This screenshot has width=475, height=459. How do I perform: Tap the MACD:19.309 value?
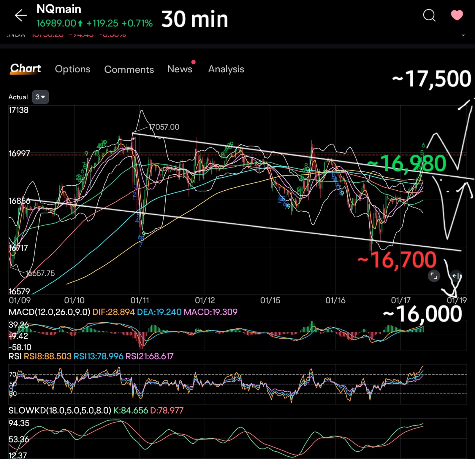(x=210, y=312)
